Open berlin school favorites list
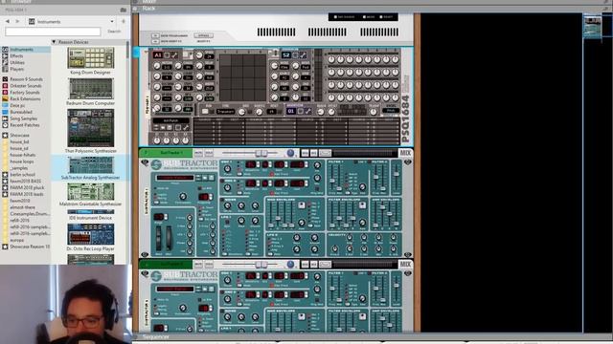 (x=22, y=175)
